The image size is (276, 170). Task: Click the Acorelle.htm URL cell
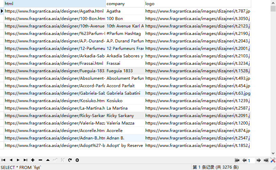tap(55, 131)
